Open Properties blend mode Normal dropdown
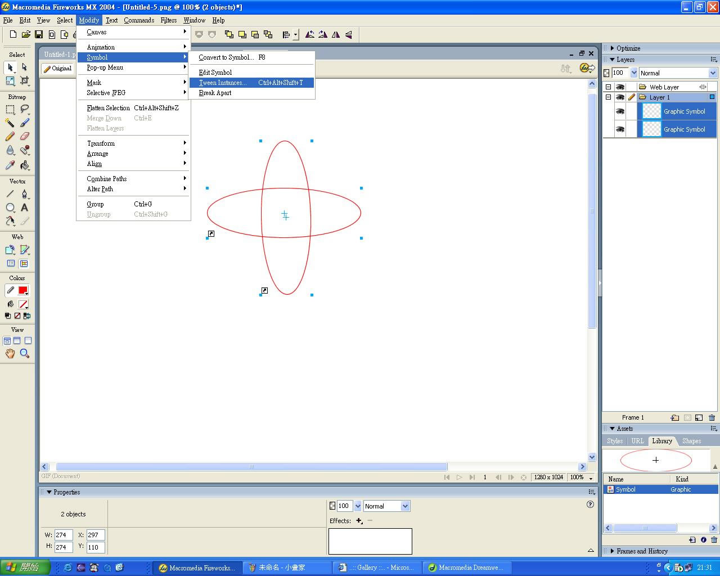This screenshot has height=576, width=720. tap(405, 506)
